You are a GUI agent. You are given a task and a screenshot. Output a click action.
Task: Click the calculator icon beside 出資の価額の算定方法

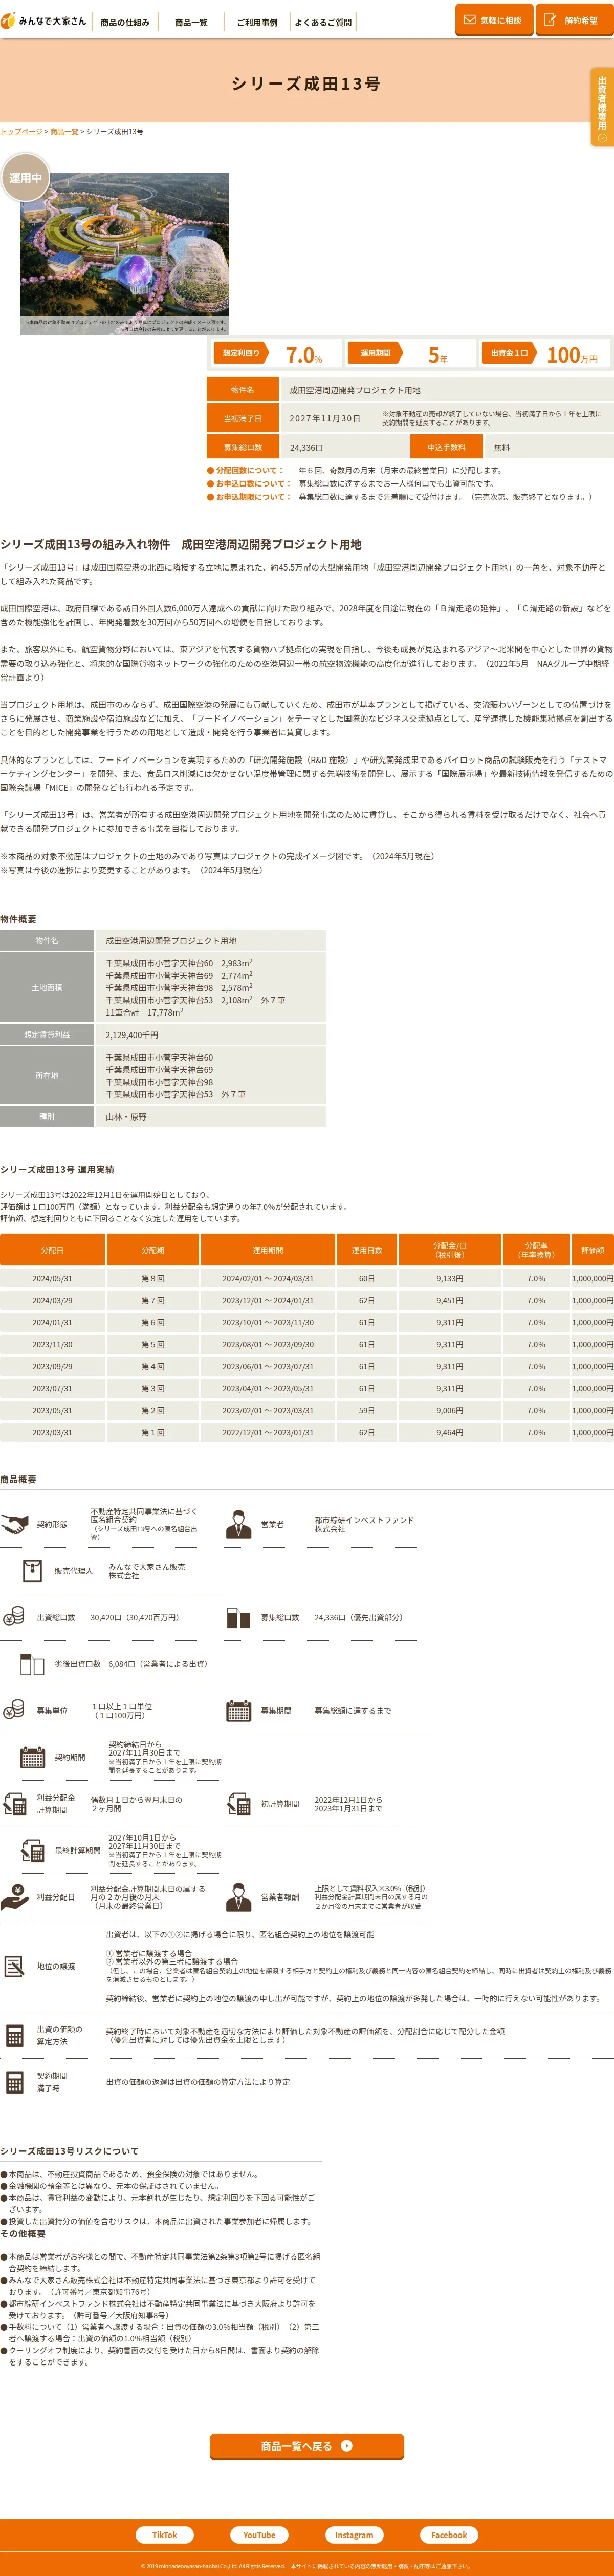(14, 2035)
